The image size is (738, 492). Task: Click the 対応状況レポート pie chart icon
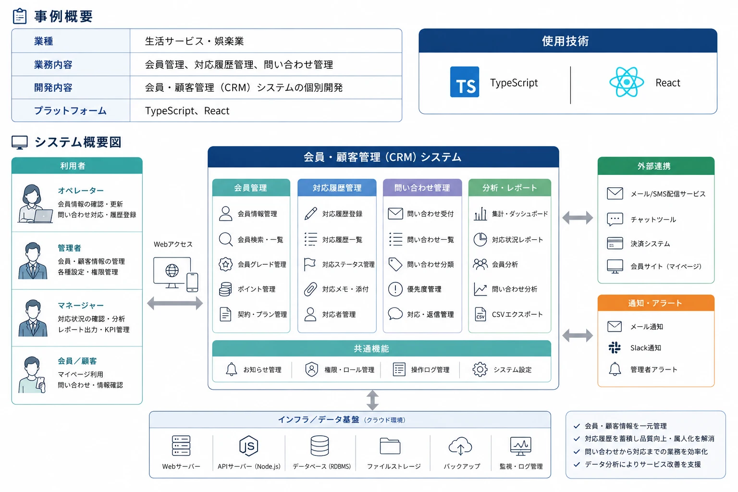point(480,239)
